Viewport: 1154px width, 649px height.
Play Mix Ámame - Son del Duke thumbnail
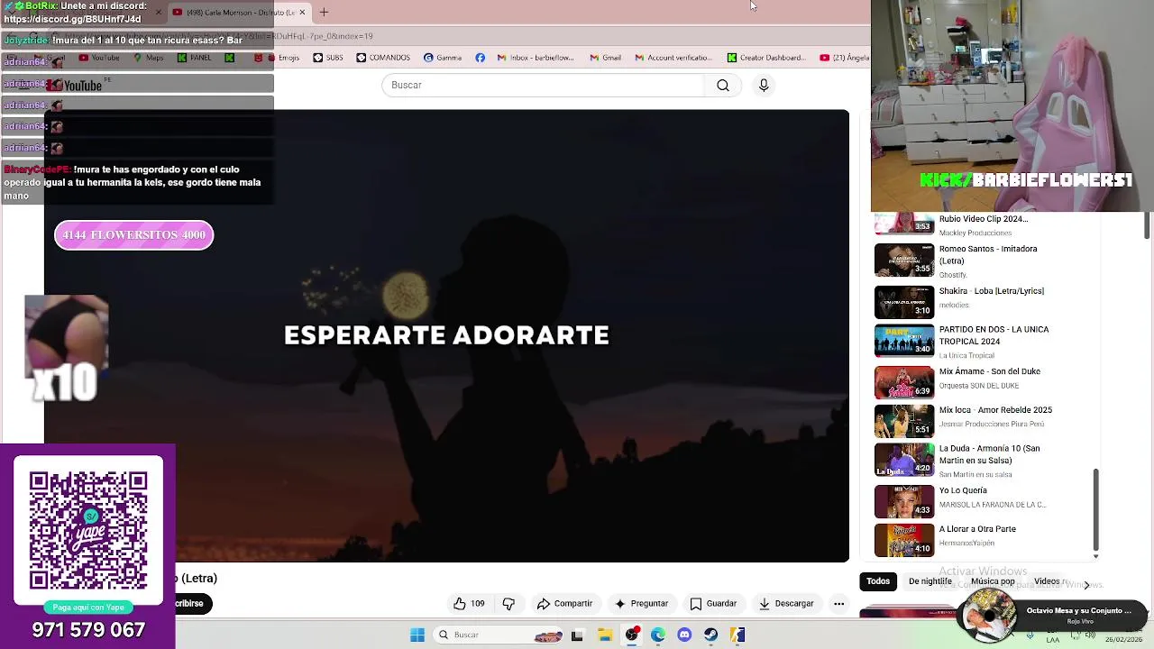tap(904, 381)
